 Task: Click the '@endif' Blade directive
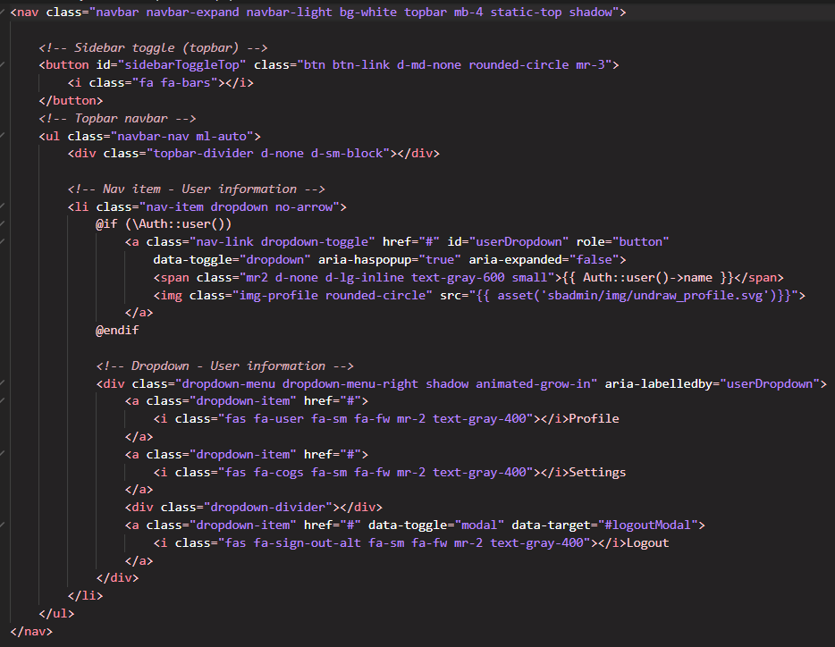pos(117,330)
